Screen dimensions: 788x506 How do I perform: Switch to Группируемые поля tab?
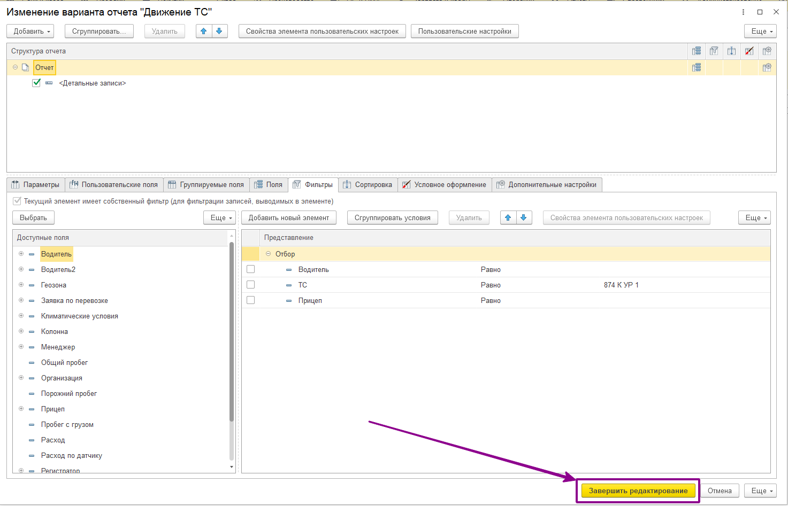(x=206, y=184)
